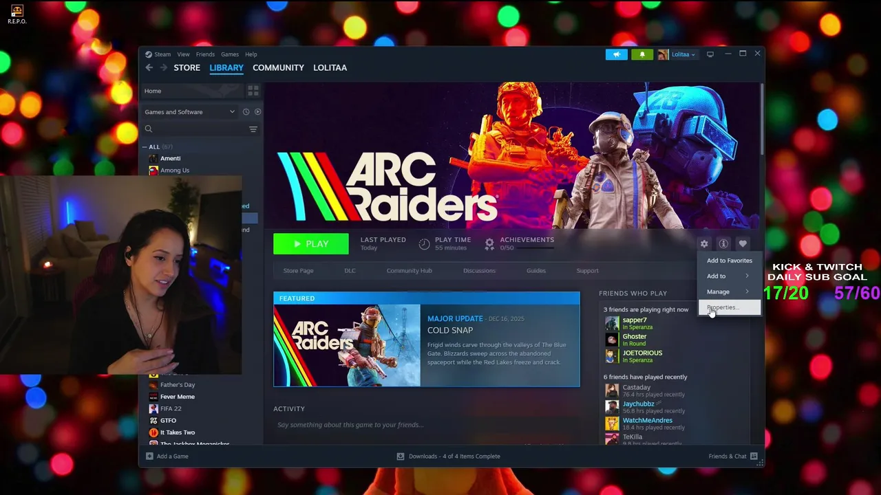Go back with the left arrow
Screen dimensions: 881x495
pos(149,67)
